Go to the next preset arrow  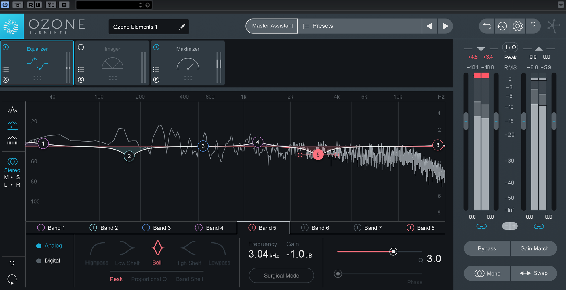[445, 26]
